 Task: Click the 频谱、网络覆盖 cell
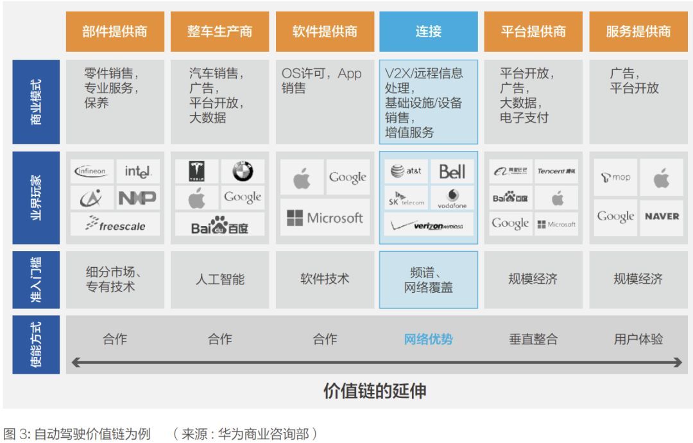click(x=429, y=279)
